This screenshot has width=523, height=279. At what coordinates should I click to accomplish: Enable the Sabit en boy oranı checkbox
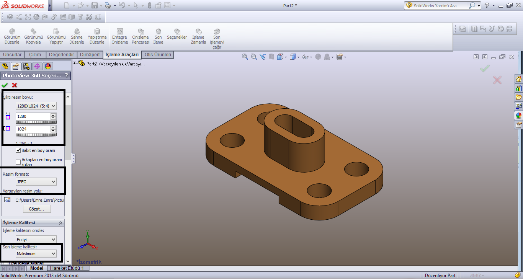[18, 150]
